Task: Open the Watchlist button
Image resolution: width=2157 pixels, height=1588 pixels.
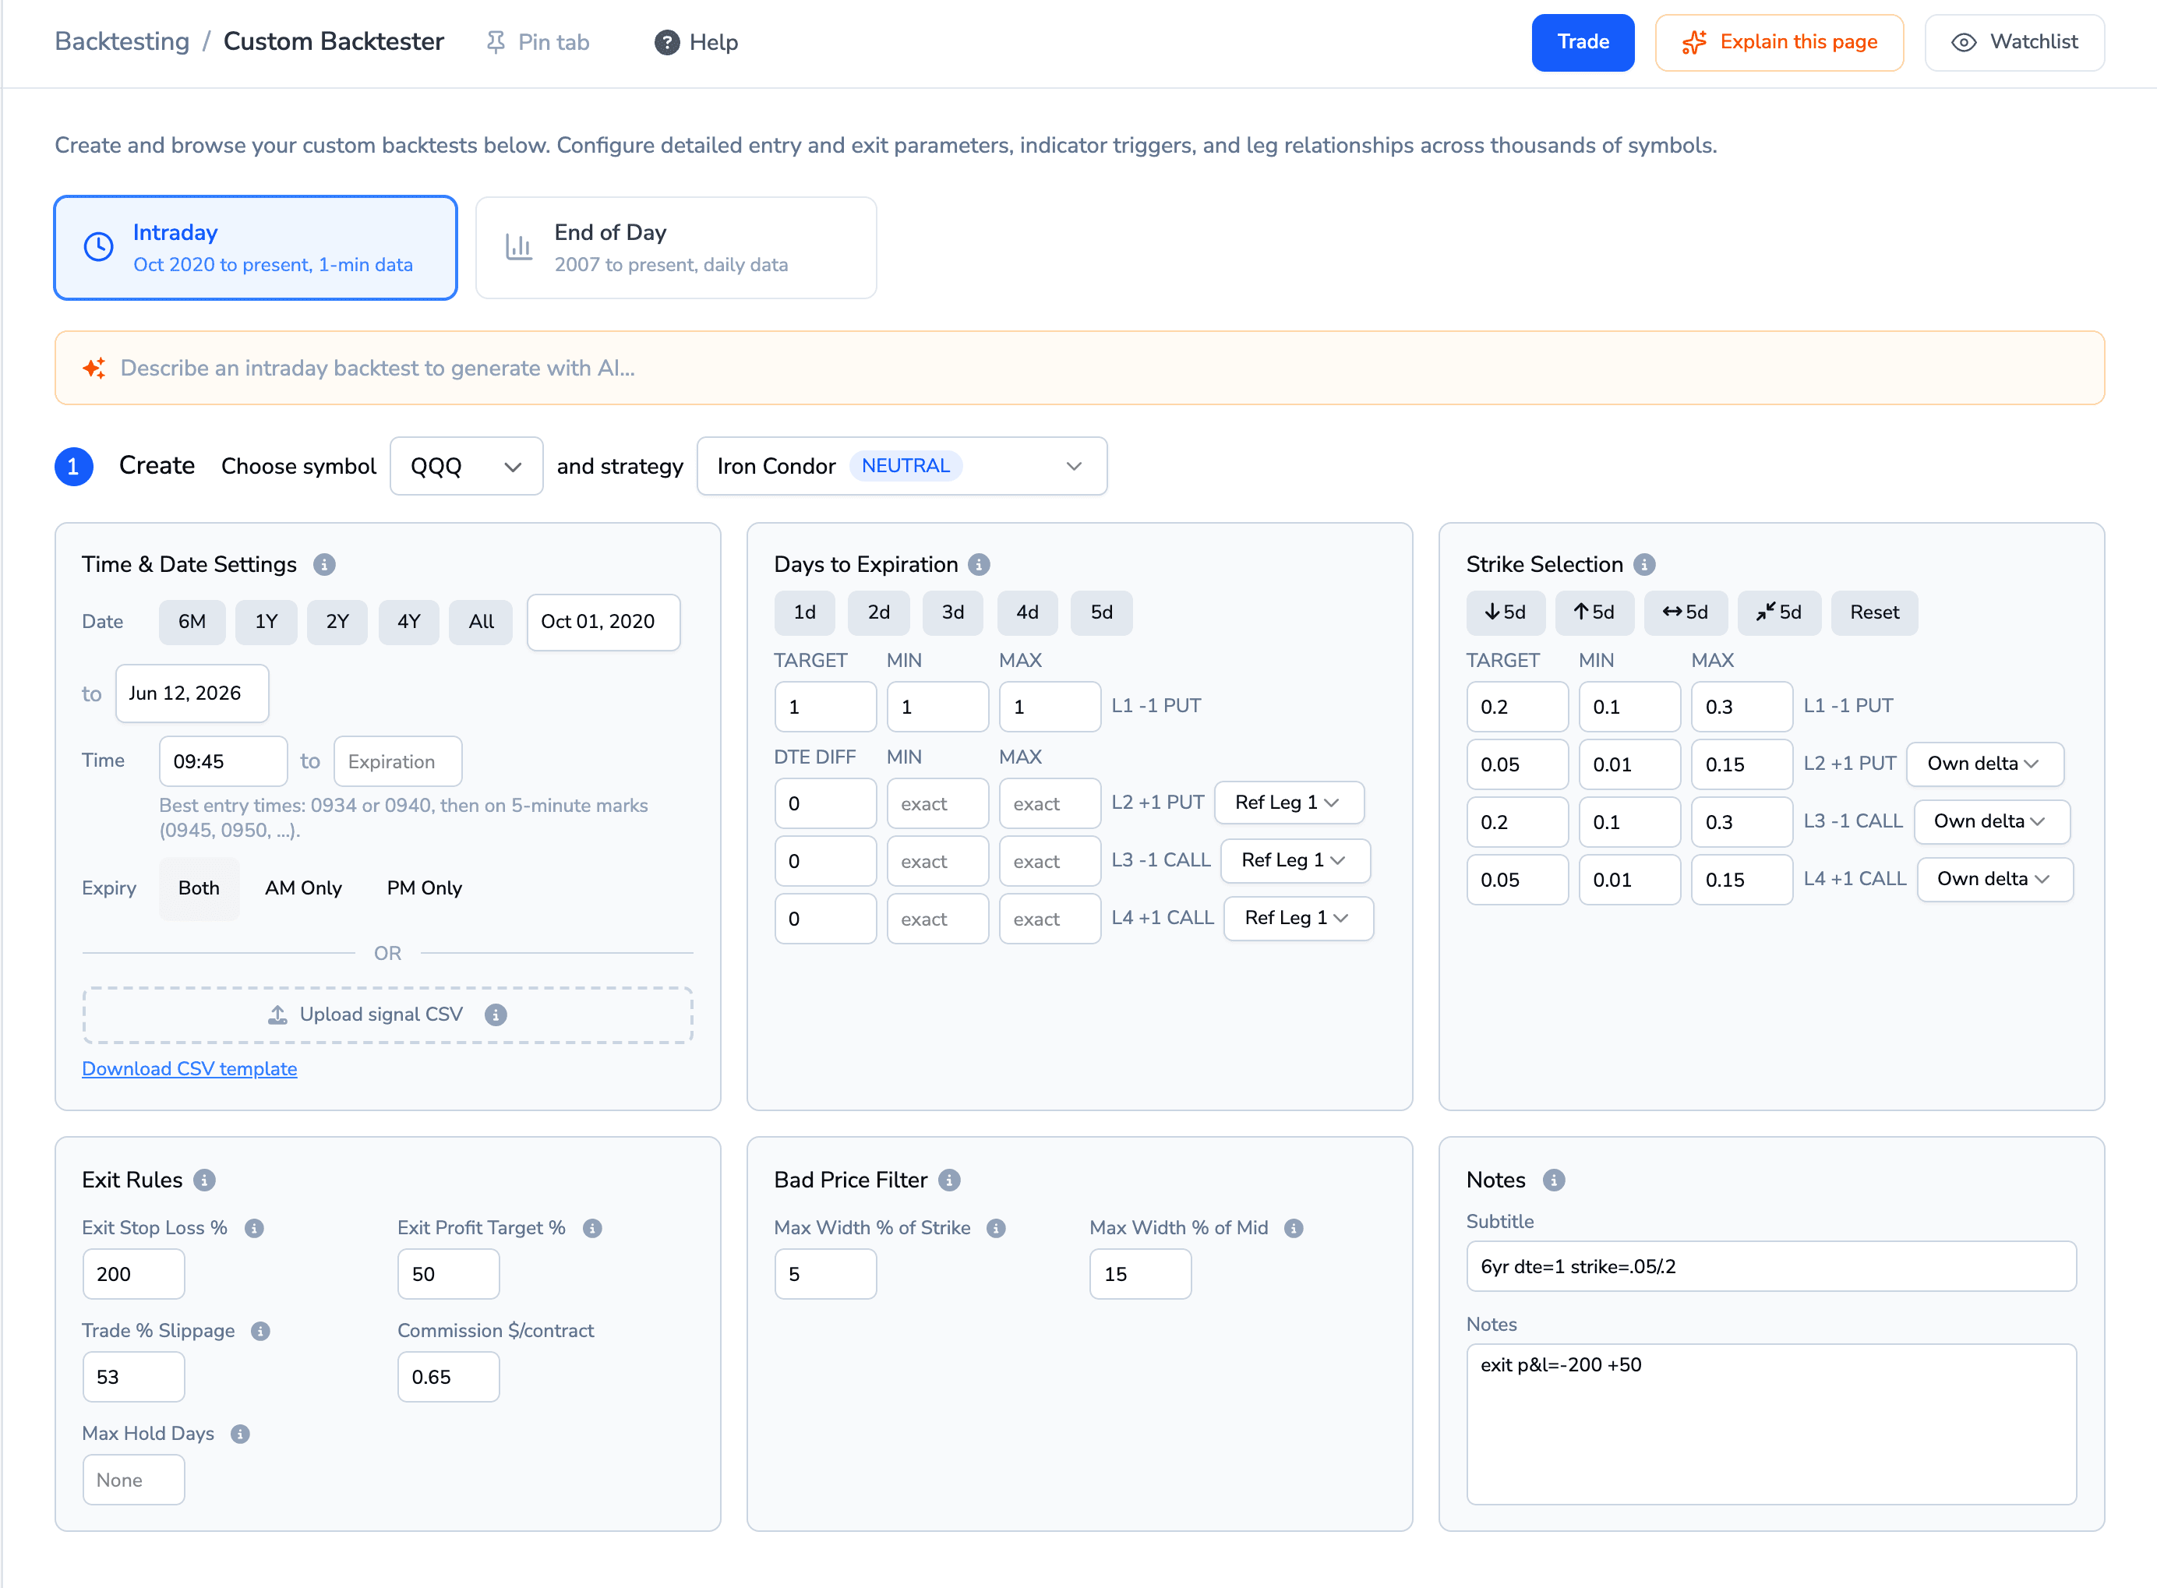Action: click(2014, 42)
